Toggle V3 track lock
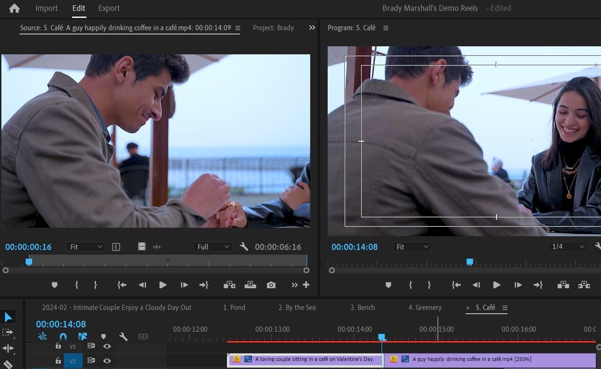 click(58, 346)
